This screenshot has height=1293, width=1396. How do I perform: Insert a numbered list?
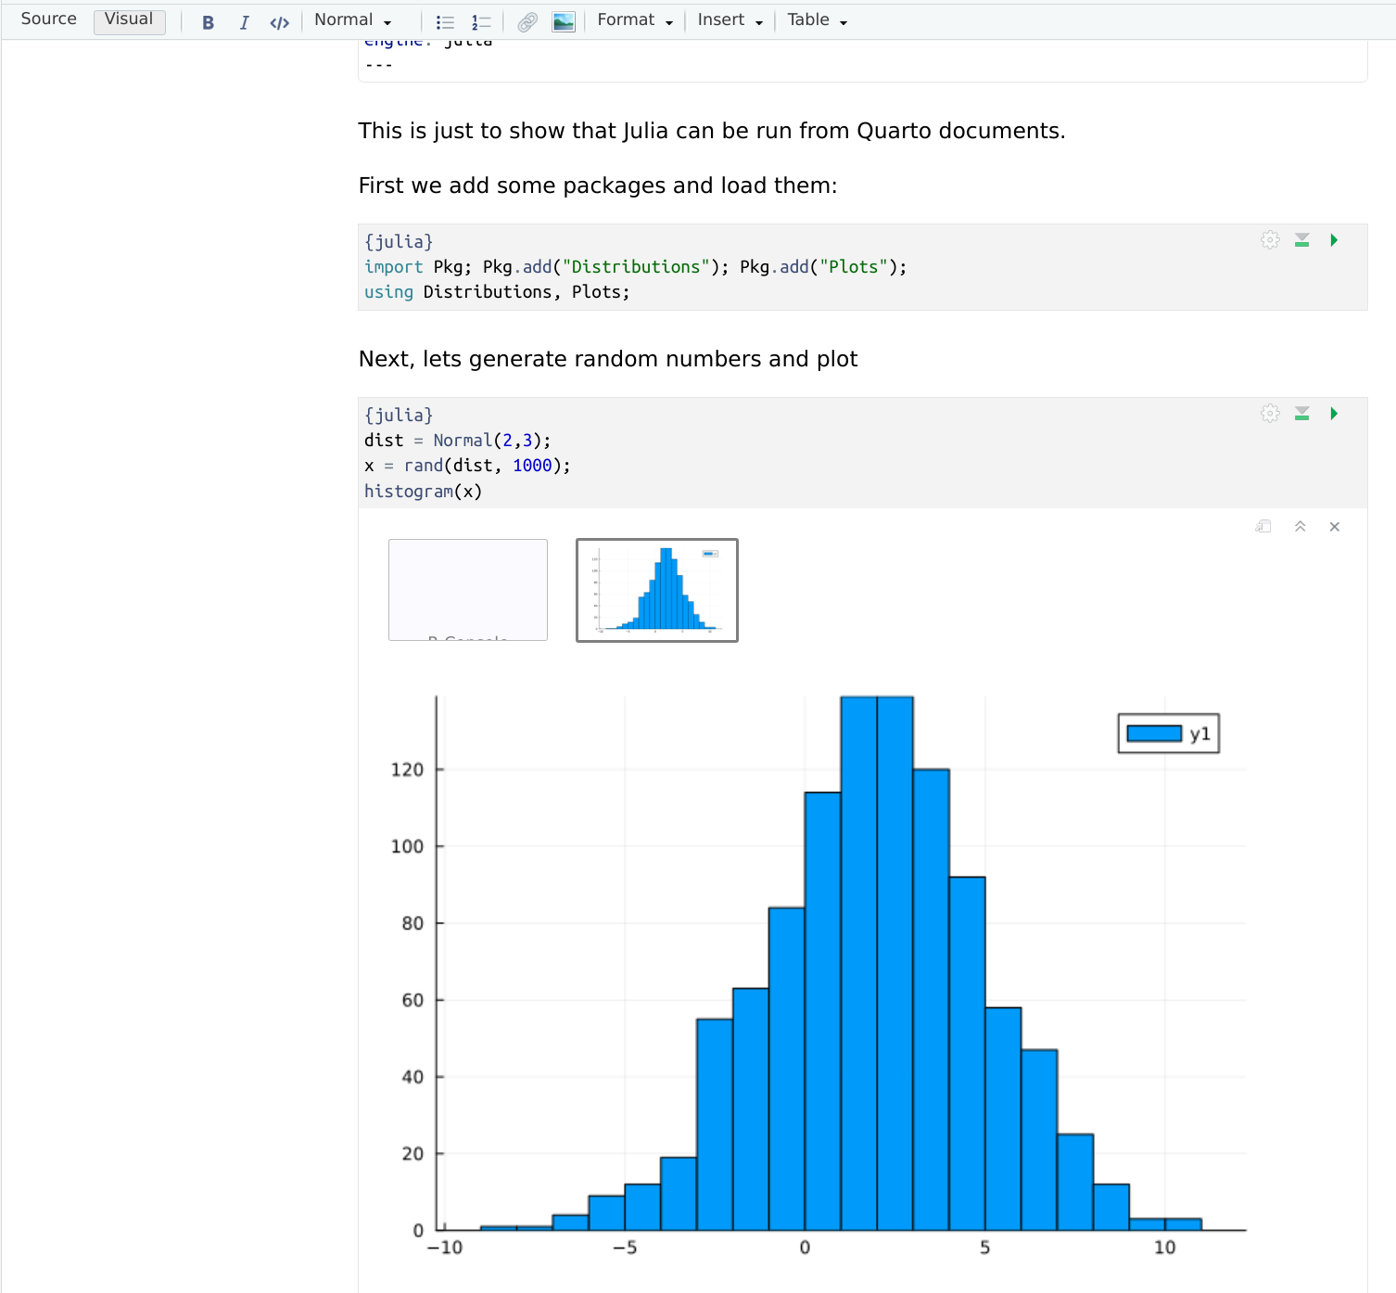(481, 22)
